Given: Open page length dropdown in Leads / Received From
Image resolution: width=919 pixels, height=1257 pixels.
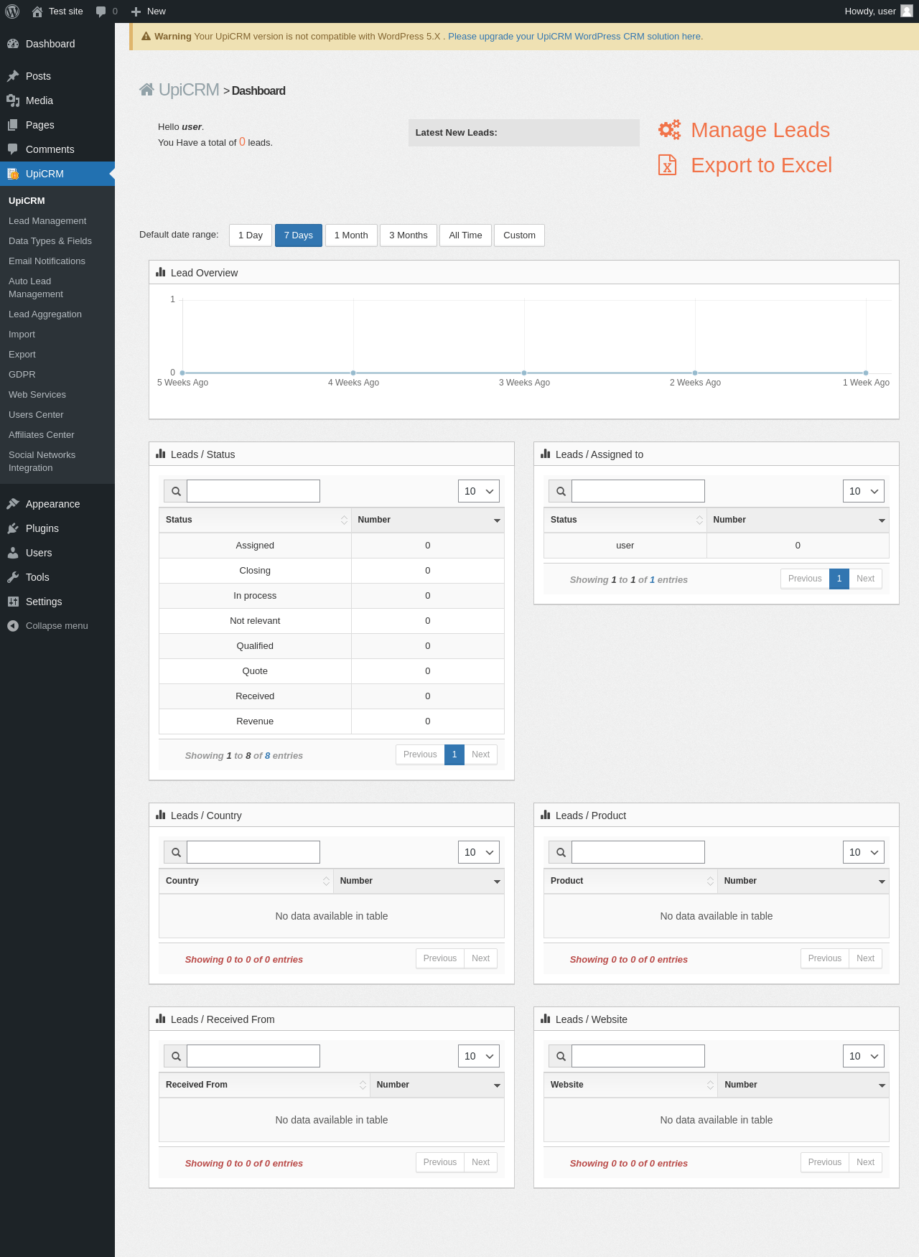Looking at the screenshot, I should (479, 1056).
